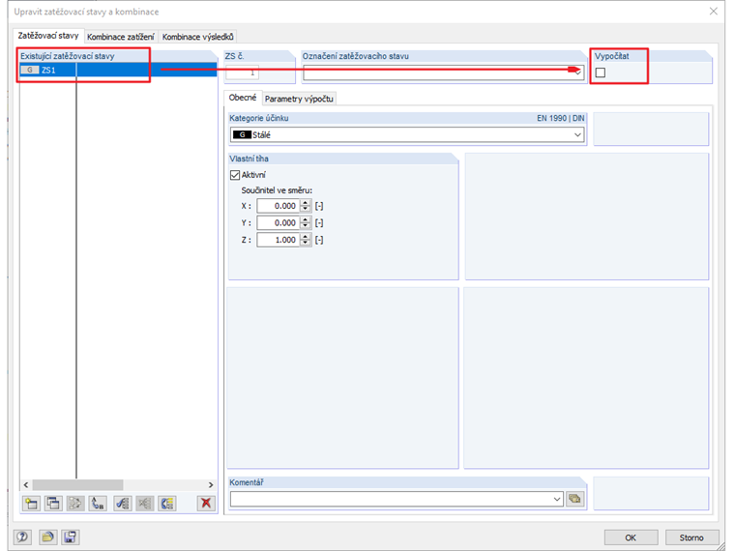The image size is (735, 551).
Task: Close the dialog with the X button
Action: [713, 12]
